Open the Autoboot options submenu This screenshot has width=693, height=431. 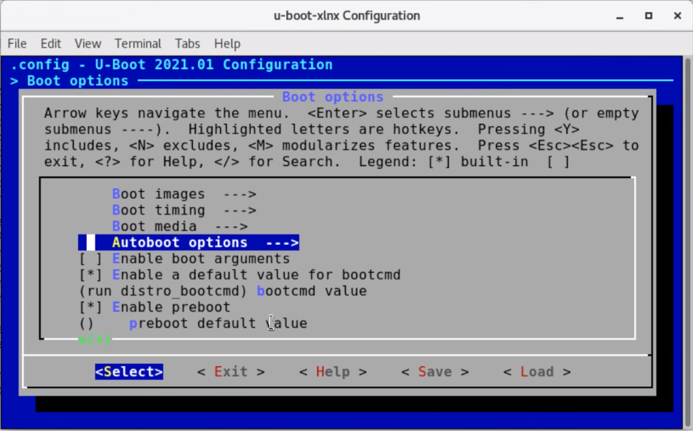coord(189,243)
